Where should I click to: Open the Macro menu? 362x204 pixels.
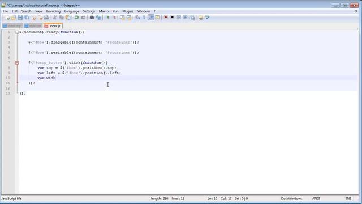coord(104,11)
